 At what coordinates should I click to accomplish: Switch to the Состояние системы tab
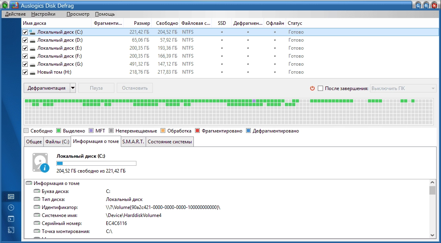click(x=170, y=142)
